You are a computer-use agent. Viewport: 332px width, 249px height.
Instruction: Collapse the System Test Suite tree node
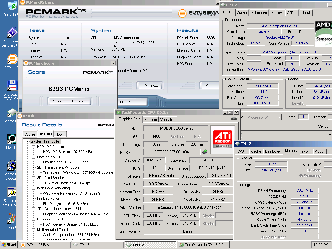(27, 141)
